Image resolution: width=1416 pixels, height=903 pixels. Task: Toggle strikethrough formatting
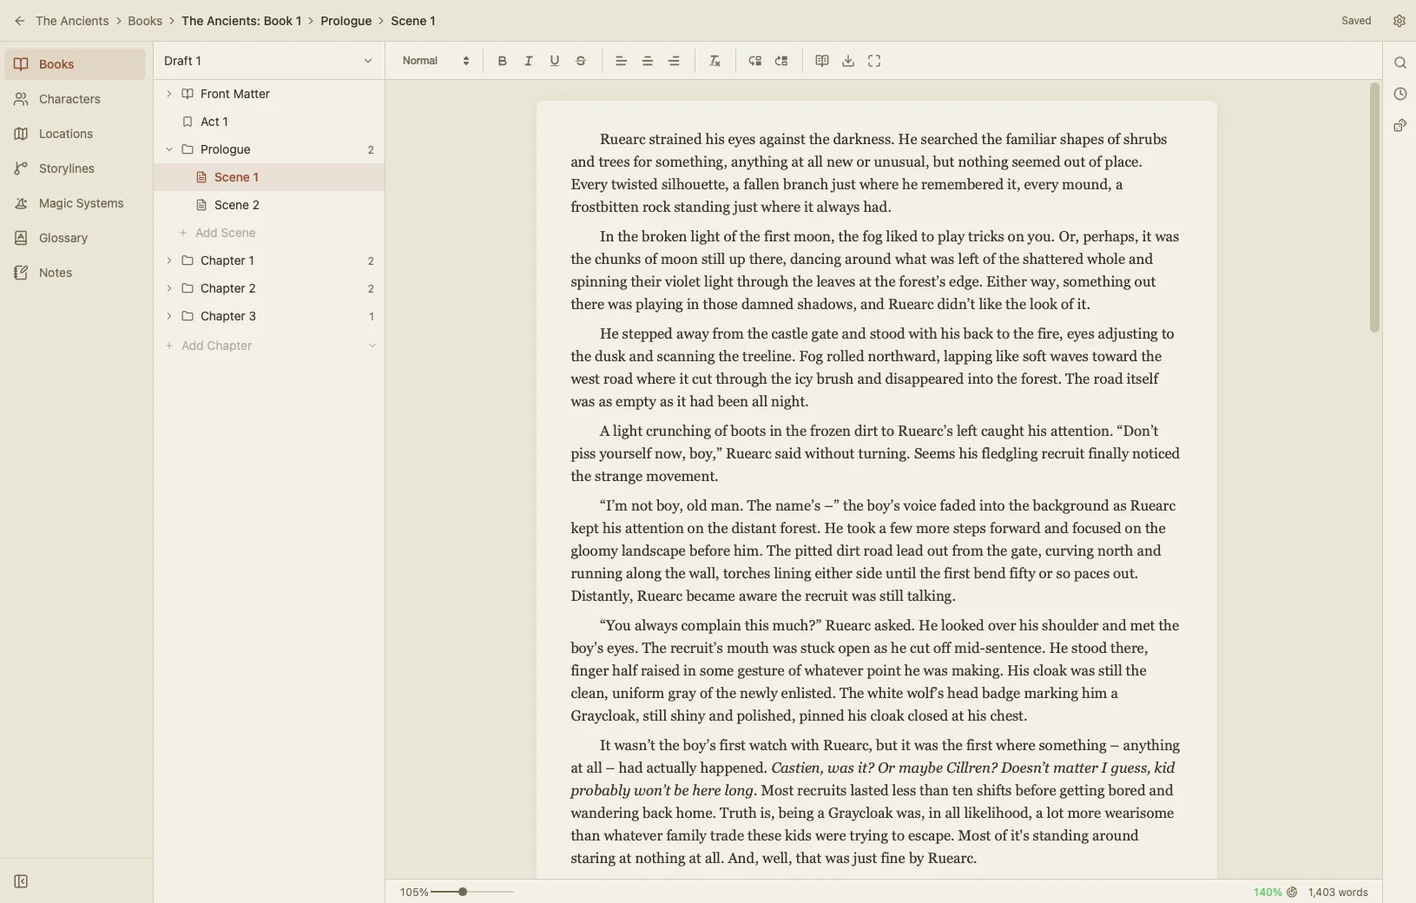[581, 61]
